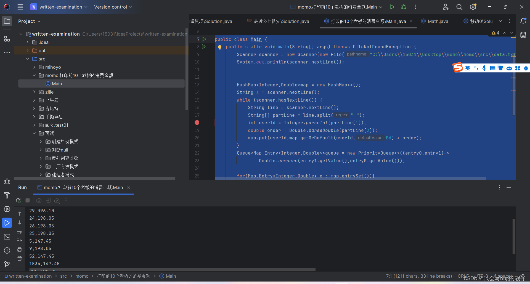530x284 pixels.
Task: Expand the mihoyo package
Action: (x=34, y=67)
